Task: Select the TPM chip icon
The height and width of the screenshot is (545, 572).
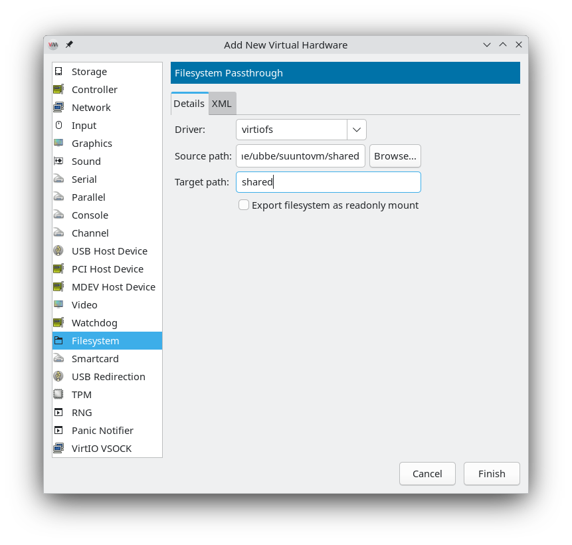Action: coord(58,395)
